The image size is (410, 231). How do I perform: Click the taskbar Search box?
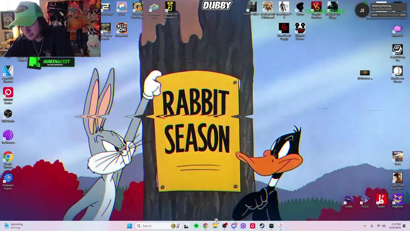pos(158,226)
